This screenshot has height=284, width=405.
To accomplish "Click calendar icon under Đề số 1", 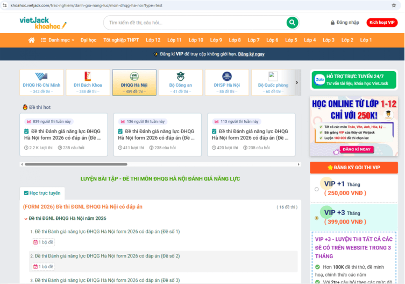I will 35,243.
